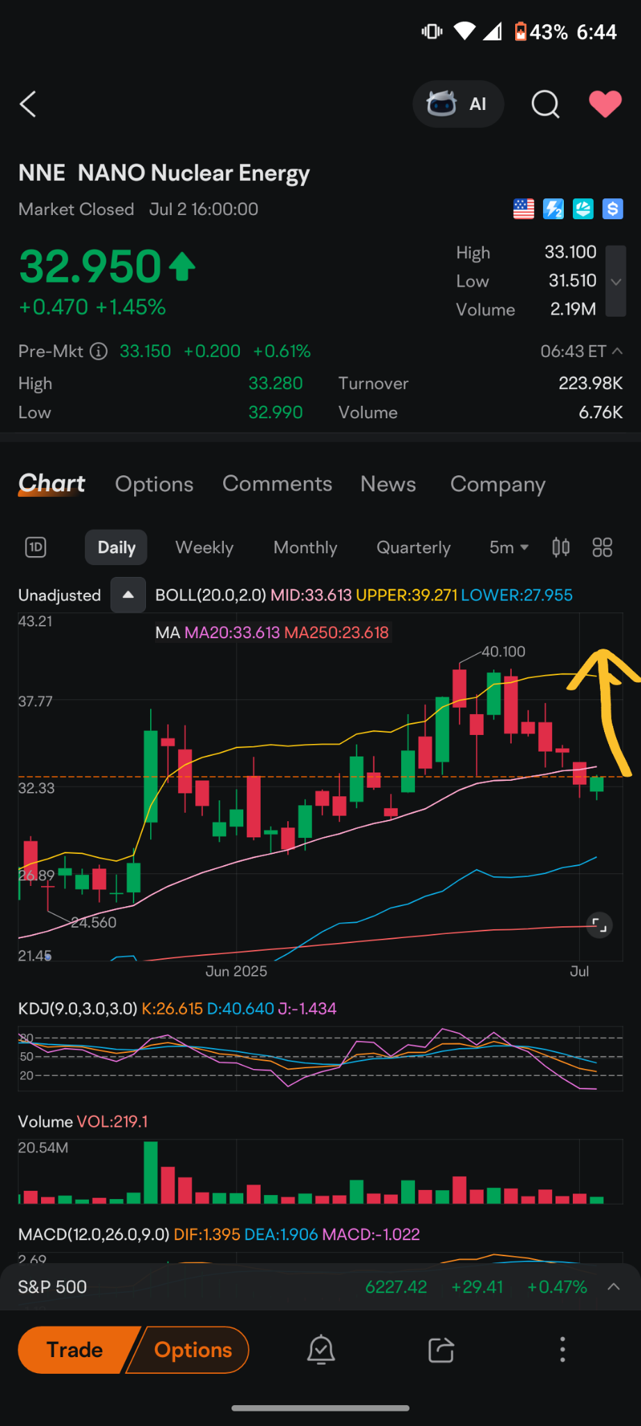The image size is (641, 1426).
Task: Tap the 24.560 low price marker
Action: pyautogui.click(x=94, y=923)
